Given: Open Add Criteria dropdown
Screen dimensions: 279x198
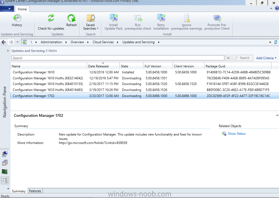Looking at the screenshot, I should 266,58.
